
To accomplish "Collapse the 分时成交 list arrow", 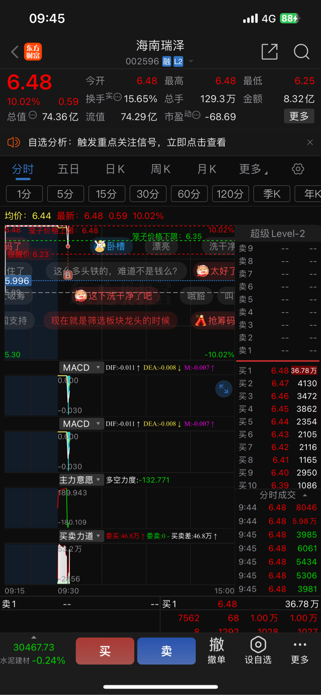I will [305, 495].
